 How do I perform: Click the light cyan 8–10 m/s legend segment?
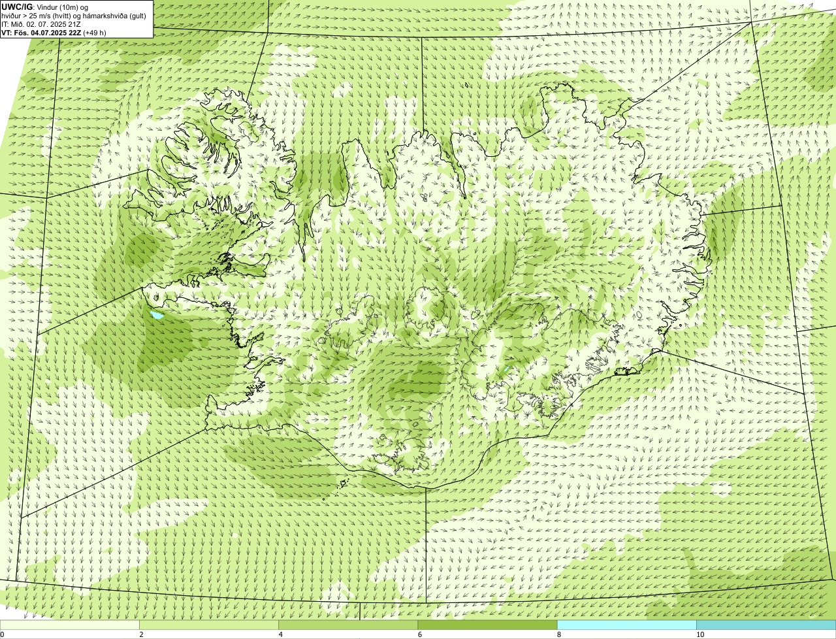pyautogui.click(x=627, y=625)
